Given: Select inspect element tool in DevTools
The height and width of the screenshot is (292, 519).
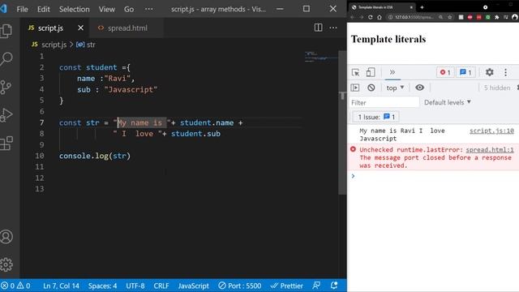Looking at the screenshot, I should 355,72.
